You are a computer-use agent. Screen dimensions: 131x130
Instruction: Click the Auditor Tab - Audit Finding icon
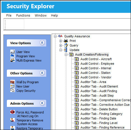pyautogui.click(x=76, y=91)
